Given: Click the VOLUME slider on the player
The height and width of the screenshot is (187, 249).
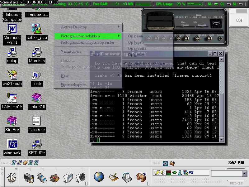Looking at the screenshot, I should (x=185, y=27).
